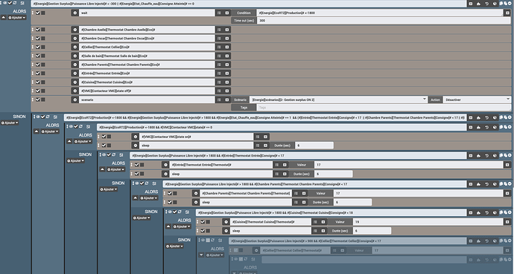The image size is (514, 274).
Task: Open command selector on Cuisine Consigne < 18 condition
Action: click(470, 212)
